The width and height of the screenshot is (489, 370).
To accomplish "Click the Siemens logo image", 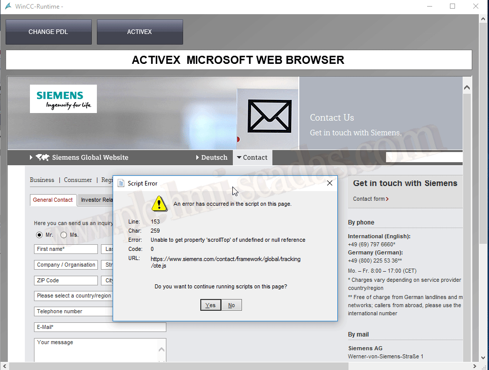I will (63, 99).
